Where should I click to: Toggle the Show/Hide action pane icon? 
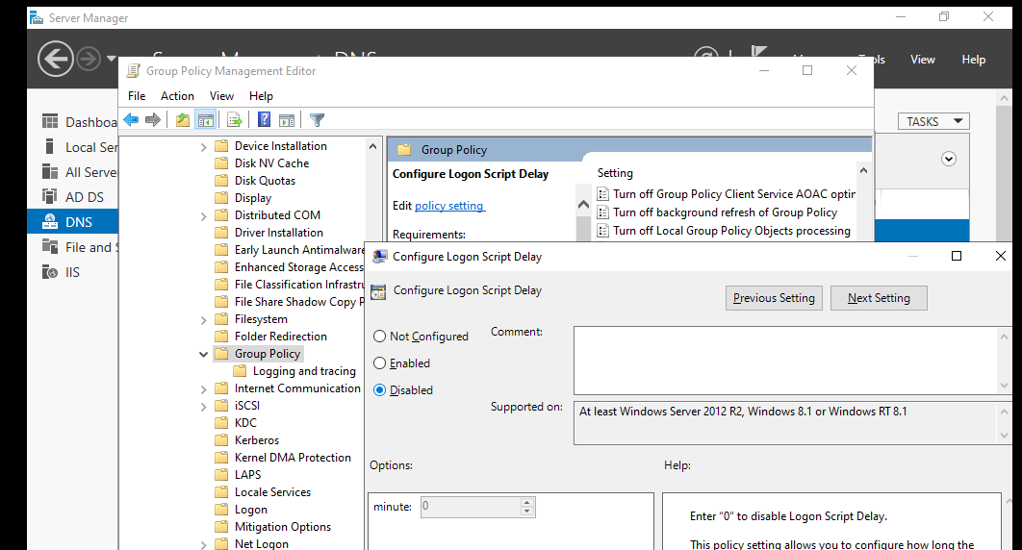pyautogui.click(x=287, y=120)
